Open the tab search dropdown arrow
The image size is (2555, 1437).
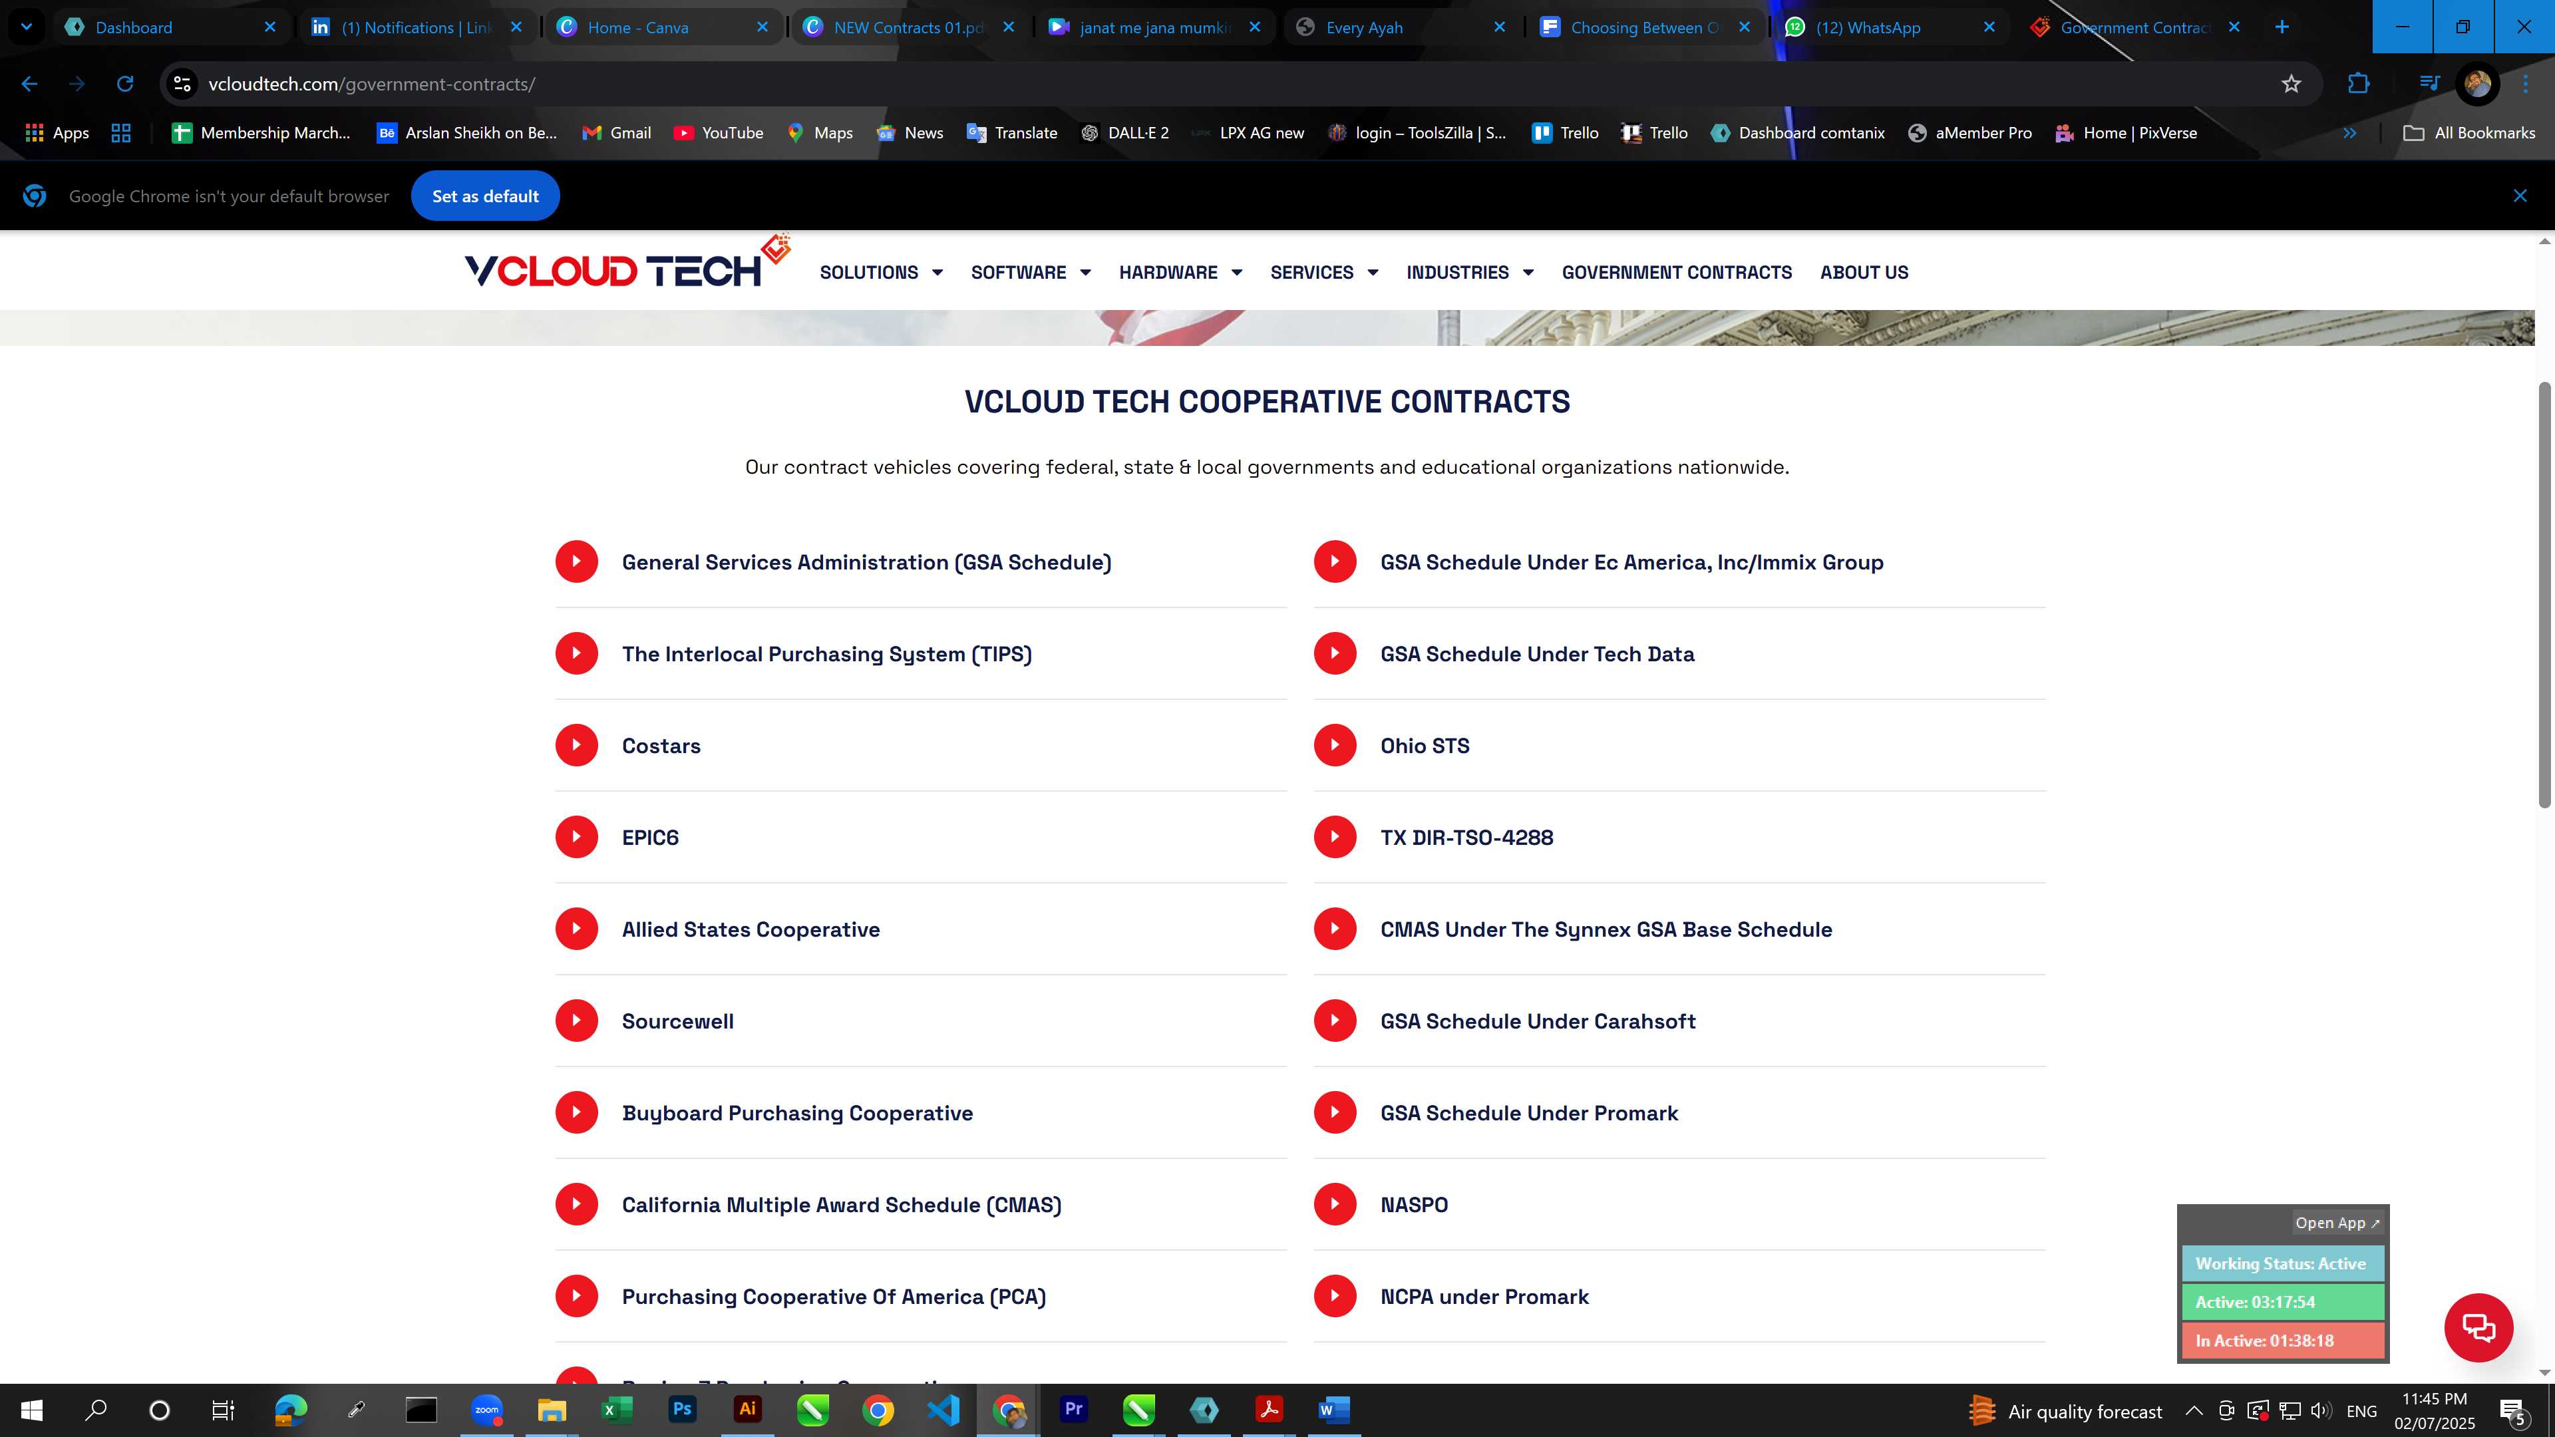(27, 27)
